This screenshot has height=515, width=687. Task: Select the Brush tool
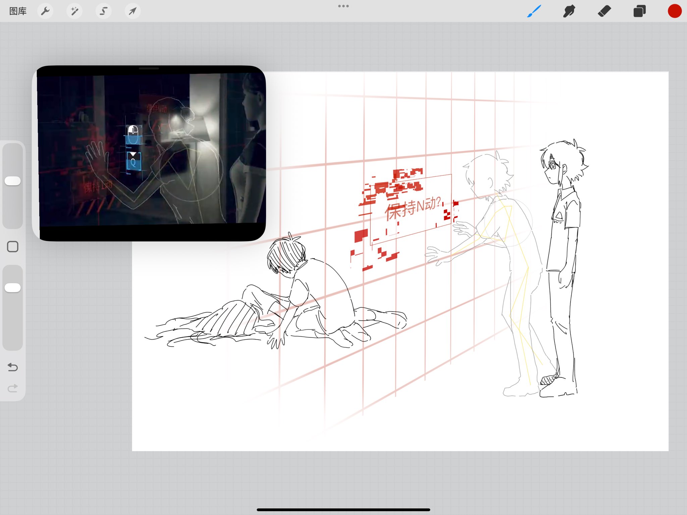(534, 11)
